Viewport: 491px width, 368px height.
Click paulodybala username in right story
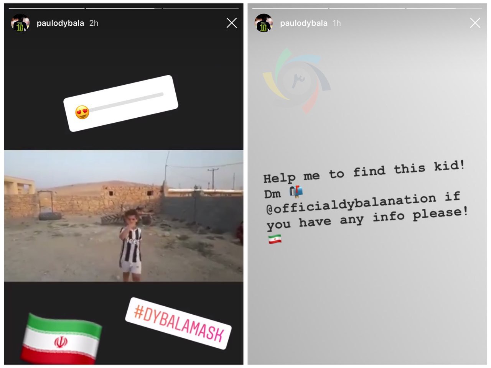click(x=304, y=23)
